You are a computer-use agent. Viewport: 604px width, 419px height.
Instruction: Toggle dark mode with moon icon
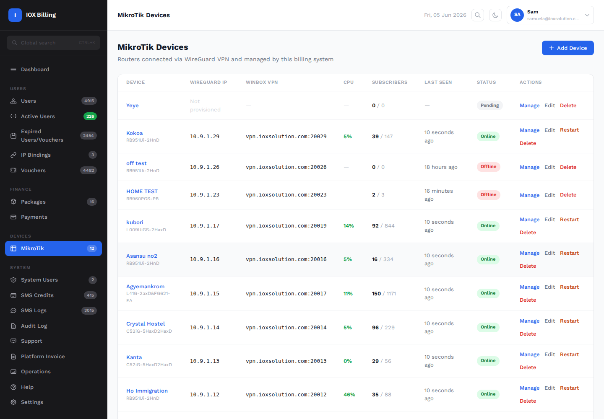click(495, 15)
